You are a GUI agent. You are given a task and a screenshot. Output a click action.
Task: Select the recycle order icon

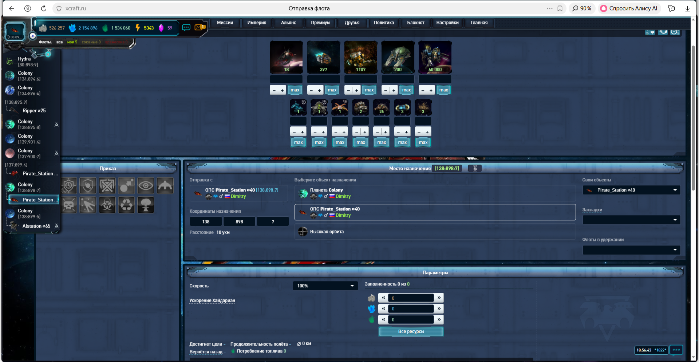(x=126, y=205)
